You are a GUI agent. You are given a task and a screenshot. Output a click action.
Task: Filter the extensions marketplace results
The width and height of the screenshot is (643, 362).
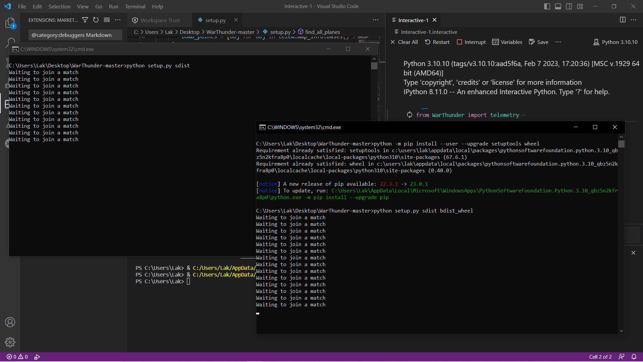point(85,20)
